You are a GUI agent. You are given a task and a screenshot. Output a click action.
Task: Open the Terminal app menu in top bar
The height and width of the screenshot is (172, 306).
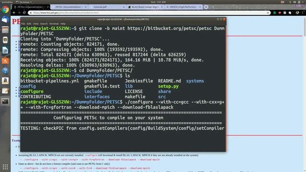point(23,2)
